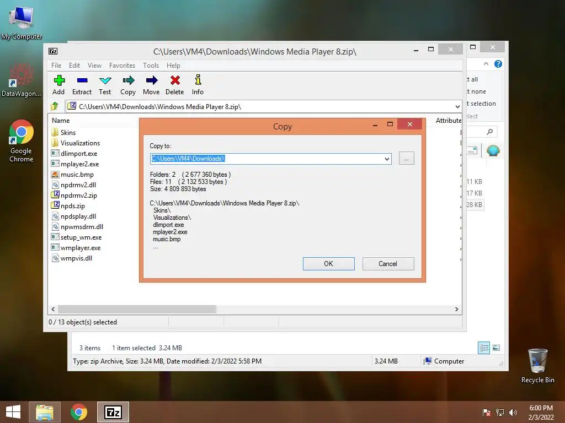Open File Explorer from the taskbar

[x=44, y=412]
